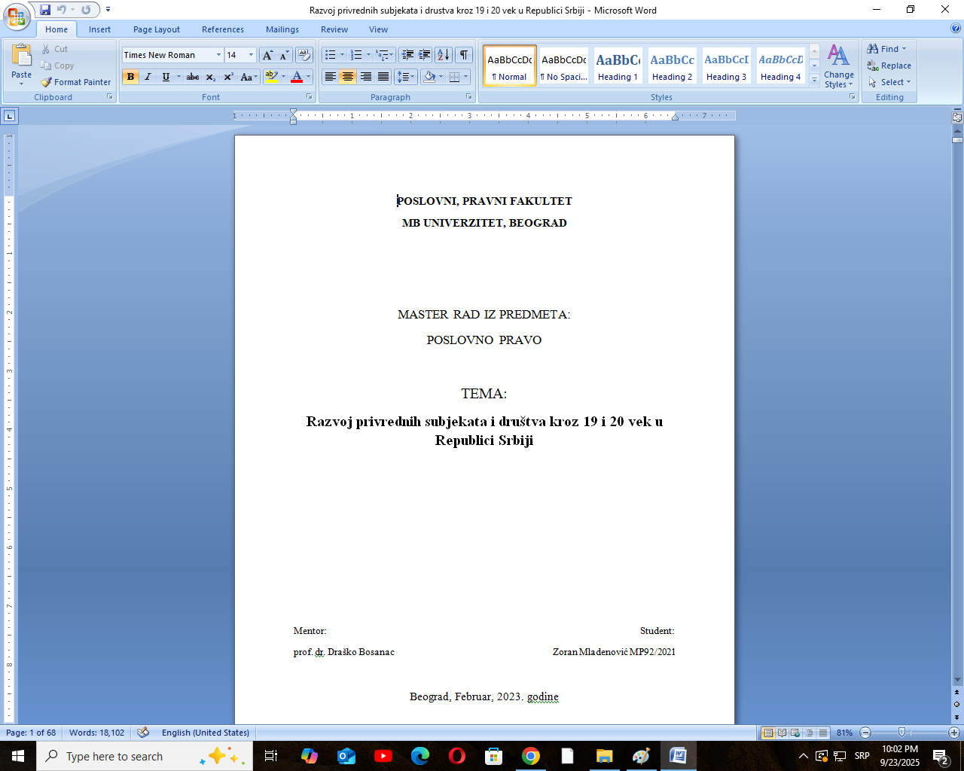
Task: Open Font dialog launcher
Action: pyautogui.click(x=309, y=97)
